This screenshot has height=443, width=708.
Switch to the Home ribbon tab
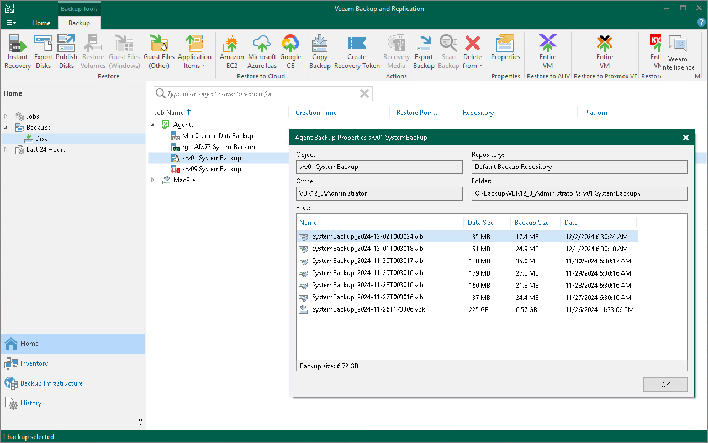pos(41,23)
